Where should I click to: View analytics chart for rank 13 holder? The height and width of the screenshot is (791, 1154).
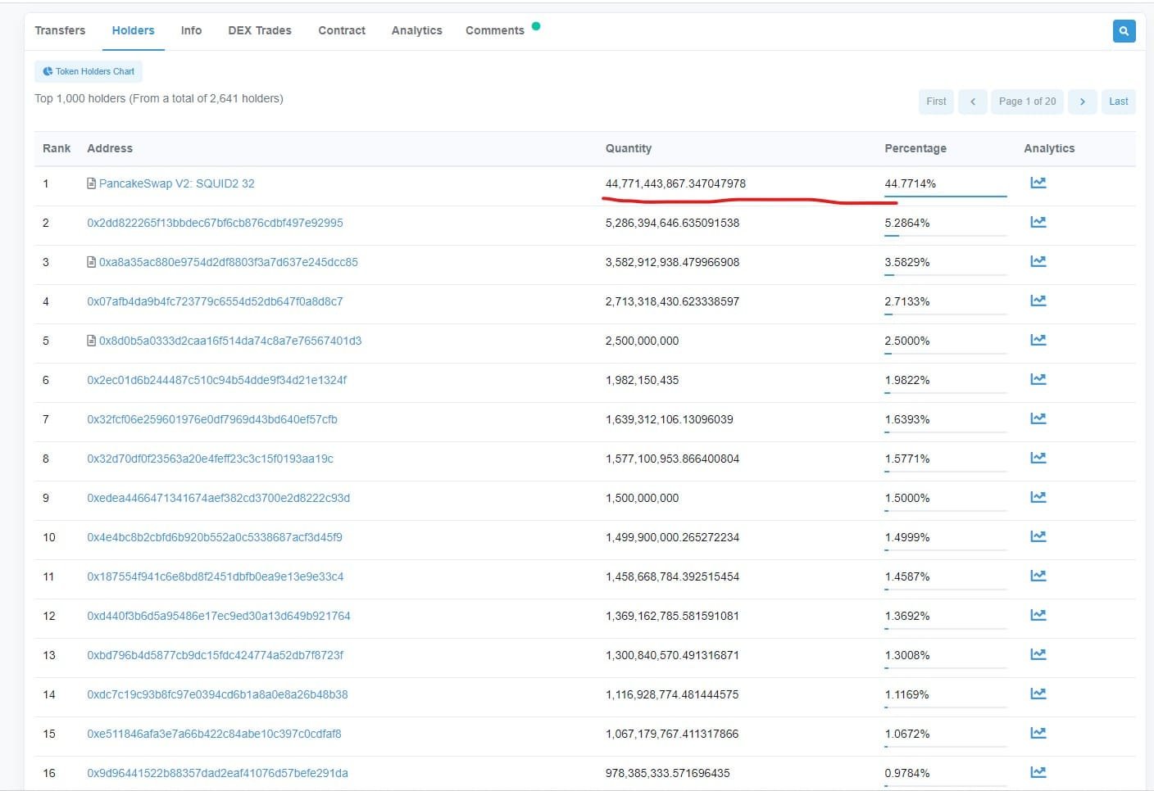click(x=1038, y=654)
